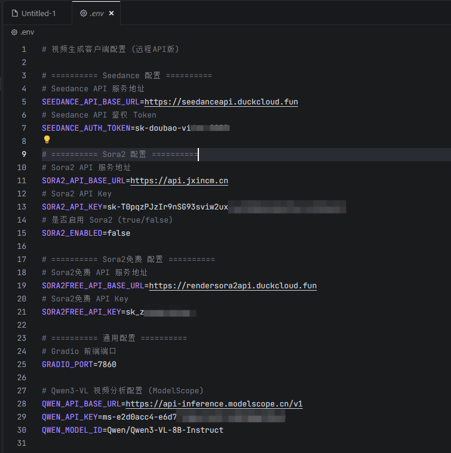
Task: Open the seedanceapi.duckcloud.fun URL link
Action: [x=221, y=102]
